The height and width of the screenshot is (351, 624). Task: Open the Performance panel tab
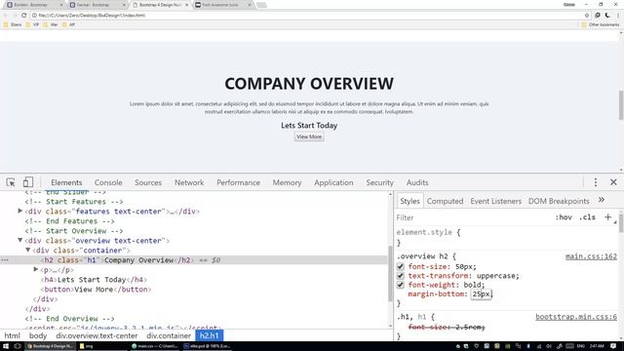point(238,182)
